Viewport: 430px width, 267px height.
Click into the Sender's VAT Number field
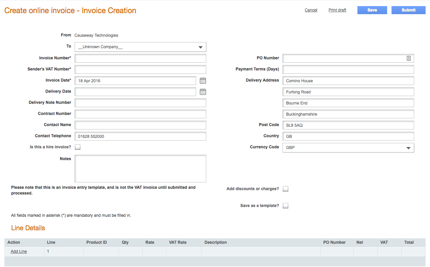[x=140, y=69]
